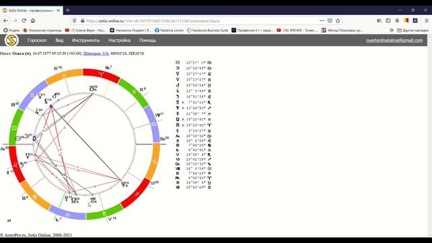Screen dimensions: 432x243
Task: Click the Venus glyph near Gemini sector
Action: tap(40, 96)
